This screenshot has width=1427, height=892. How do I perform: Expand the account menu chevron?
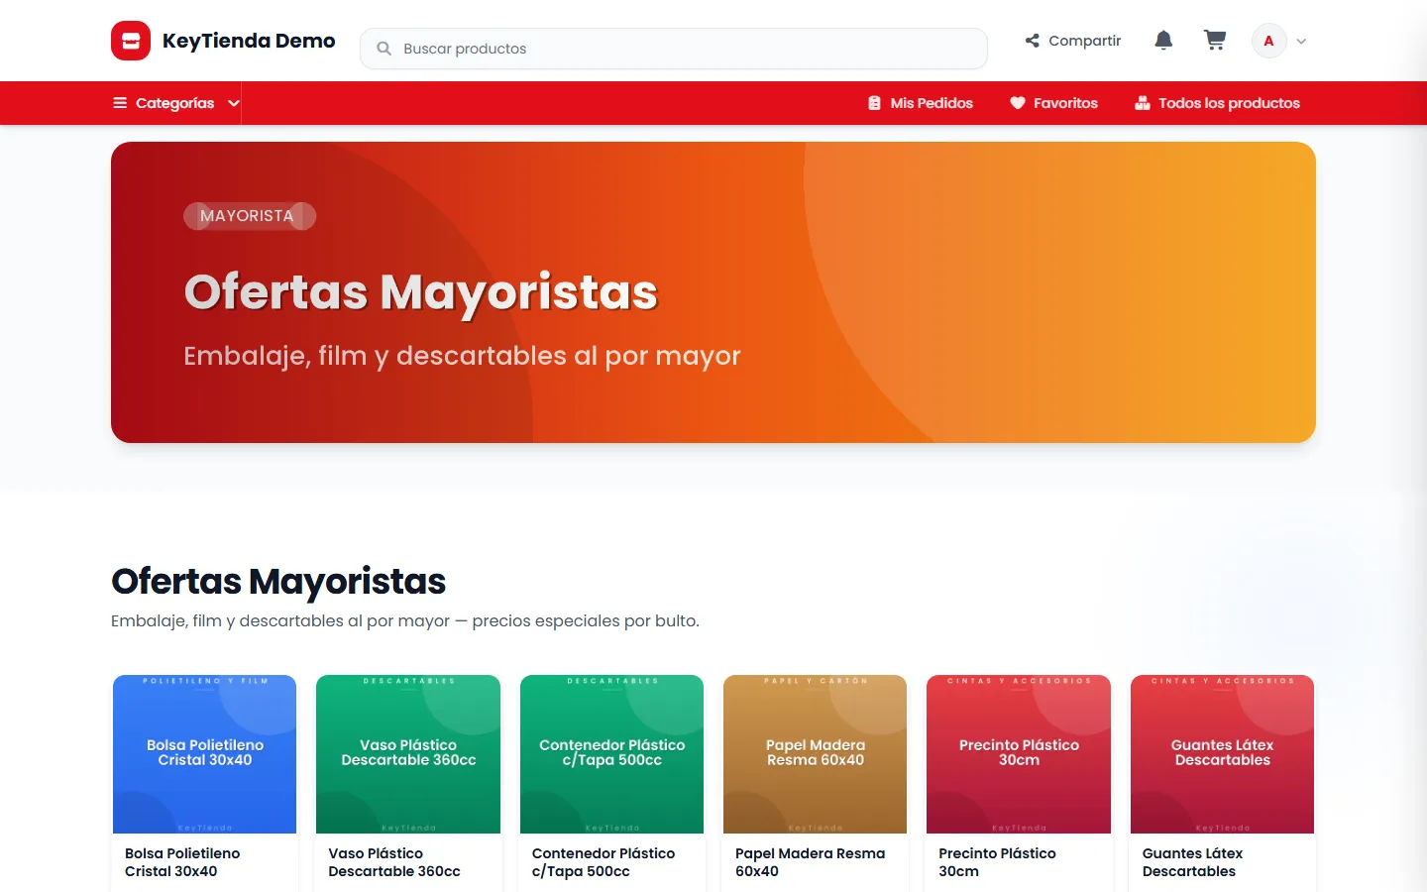click(x=1301, y=42)
